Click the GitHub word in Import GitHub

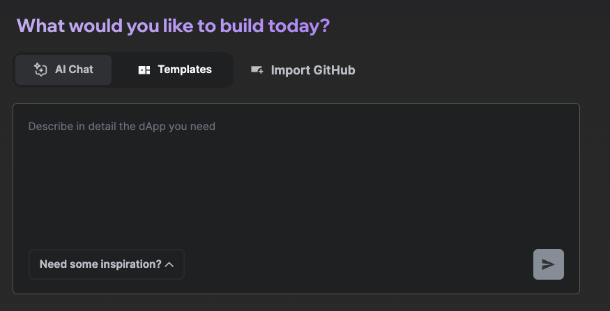click(x=335, y=70)
